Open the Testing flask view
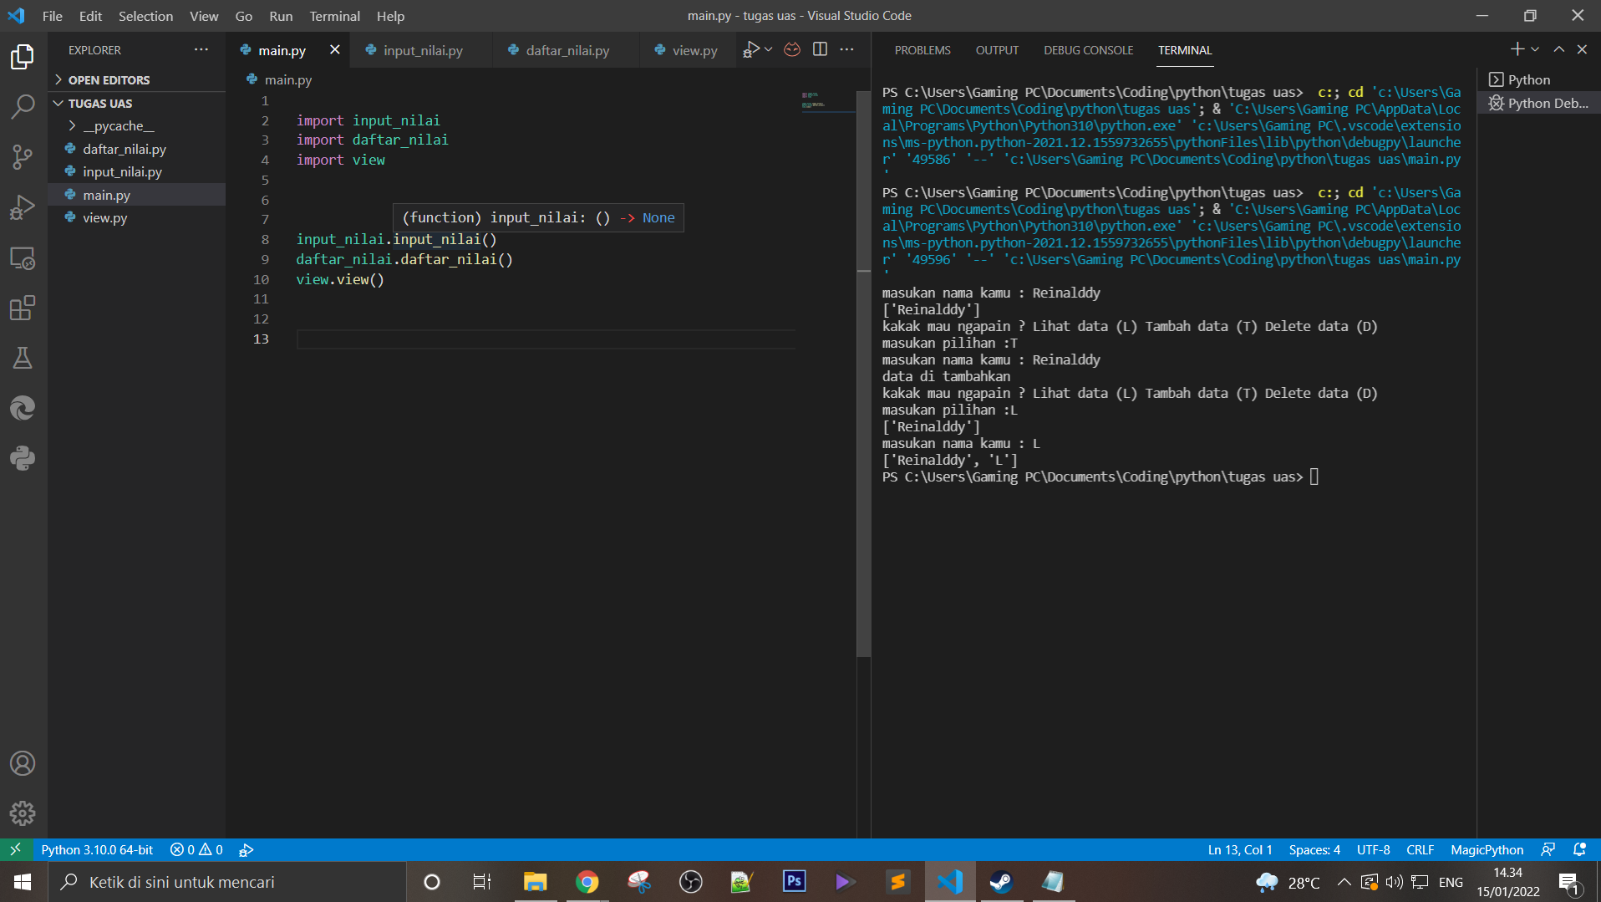 tap(23, 359)
